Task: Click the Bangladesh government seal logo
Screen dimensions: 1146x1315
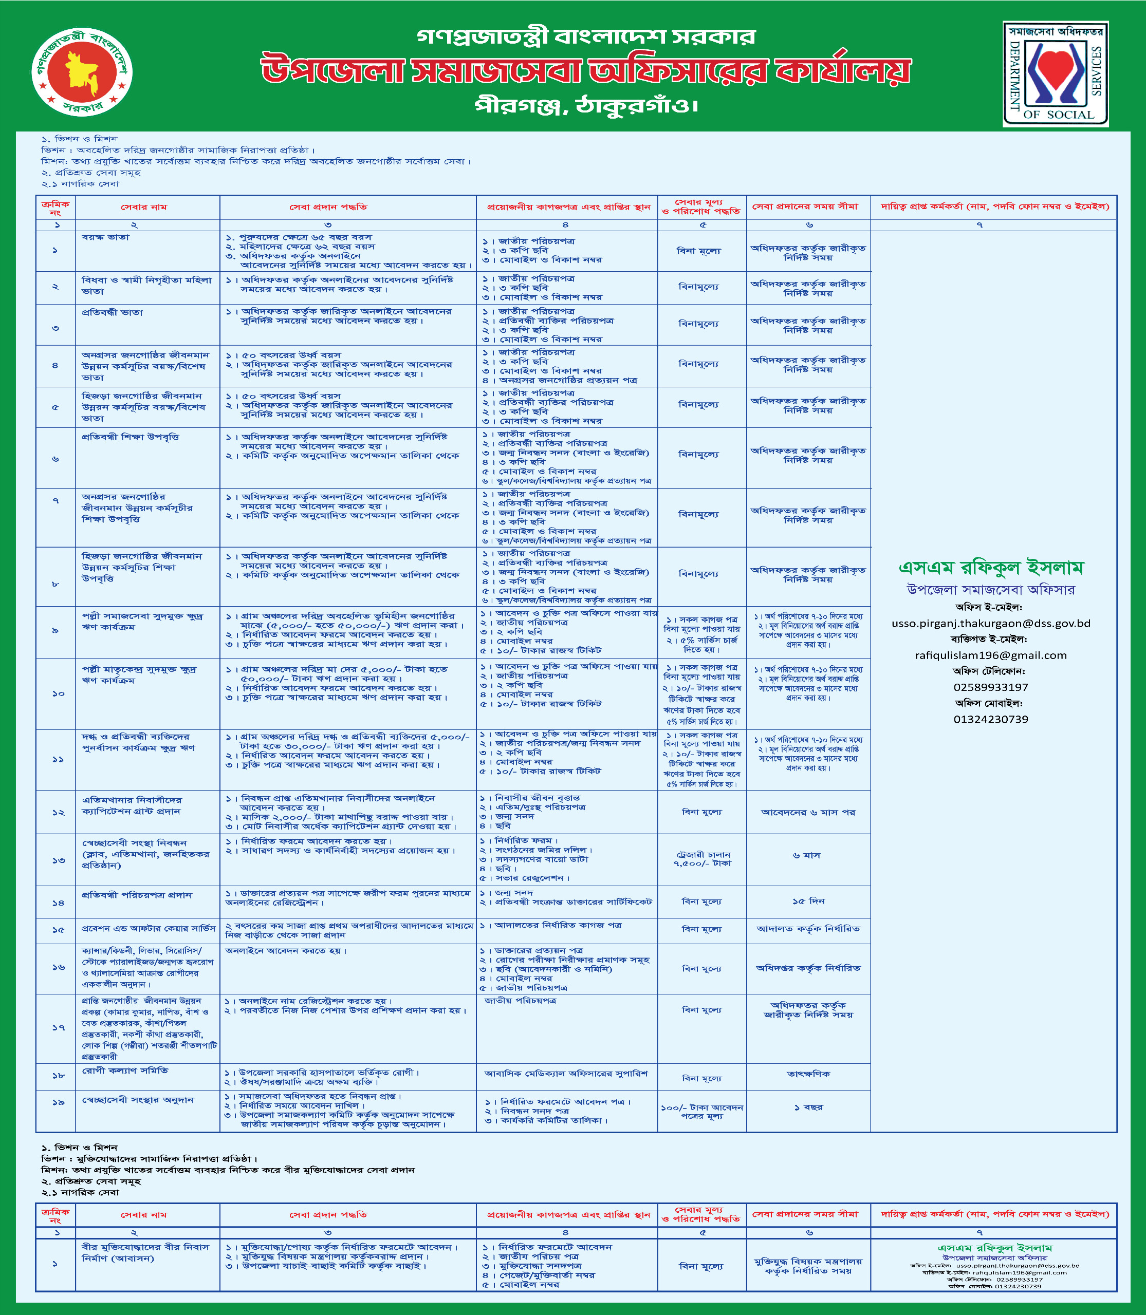Action: pos(82,71)
